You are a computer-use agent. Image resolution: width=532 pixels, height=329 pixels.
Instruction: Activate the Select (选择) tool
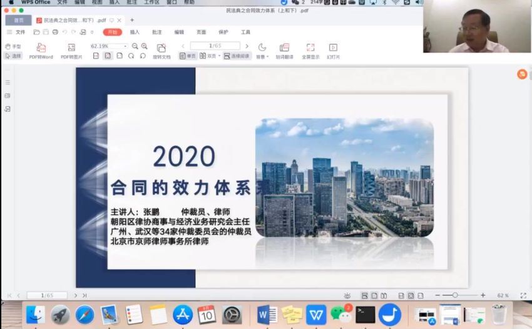coord(13,56)
